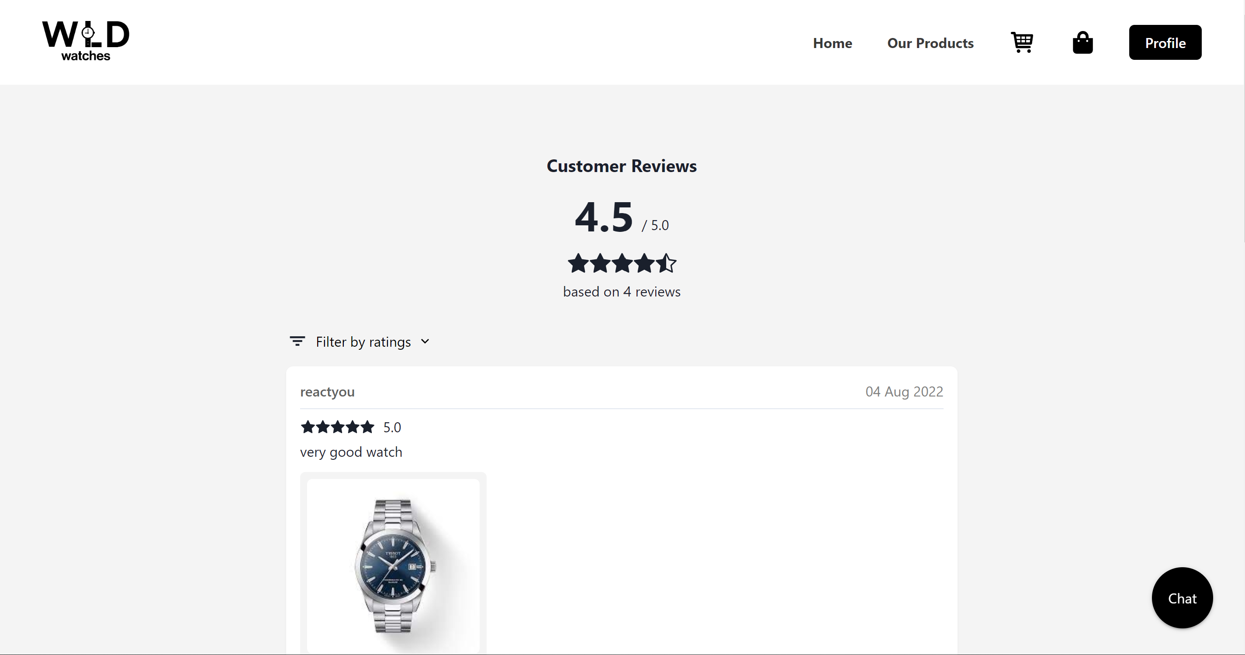The width and height of the screenshot is (1245, 655).
Task: Click the reactyou reviewer name
Action: (x=327, y=392)
